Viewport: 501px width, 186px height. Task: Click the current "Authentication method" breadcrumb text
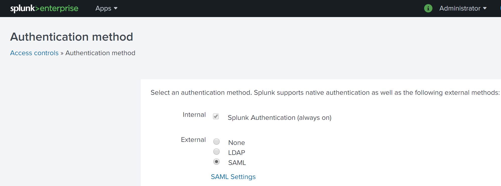100,53
